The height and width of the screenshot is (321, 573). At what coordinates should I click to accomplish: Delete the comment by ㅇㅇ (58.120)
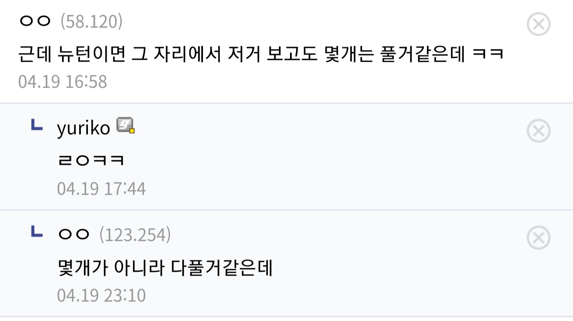538,24
